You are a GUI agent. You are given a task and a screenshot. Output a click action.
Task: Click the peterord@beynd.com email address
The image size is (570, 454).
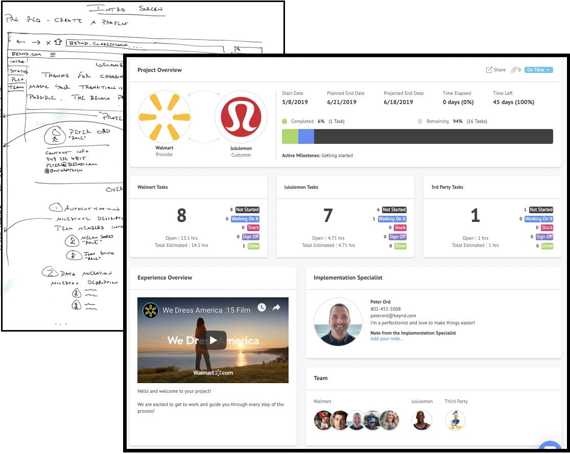point(393,316)
